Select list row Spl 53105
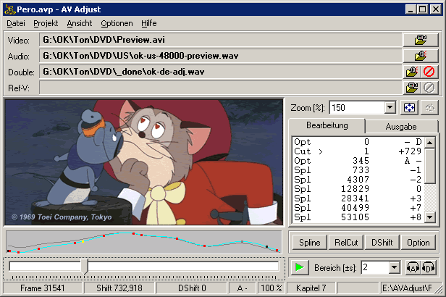This screenshot has height=297, width=446. (358, 217)
